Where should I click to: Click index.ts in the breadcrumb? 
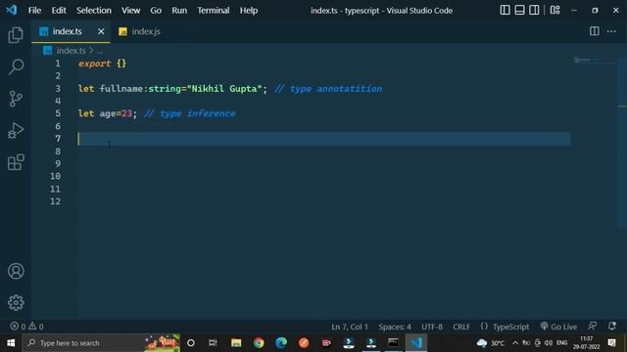(71, 51)
